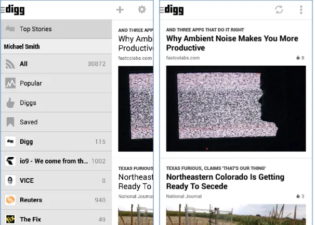Open the Diggs section
Image resolution: width=315 pixels, height=225 pixels.
[56, 103]
